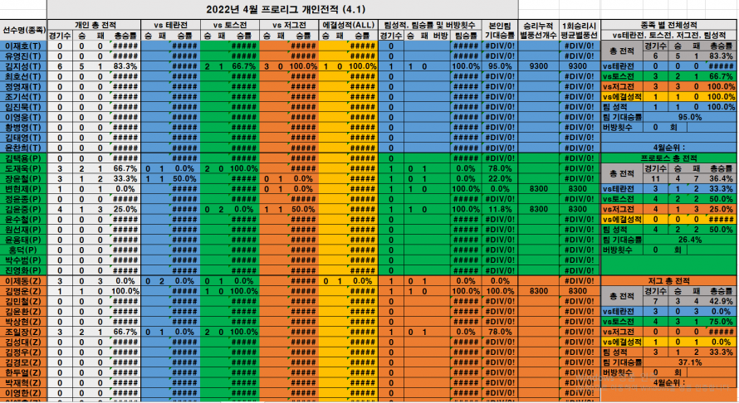Select the 11.8% 기대승률 cell in 김윤중(P) row

point(500,210)
